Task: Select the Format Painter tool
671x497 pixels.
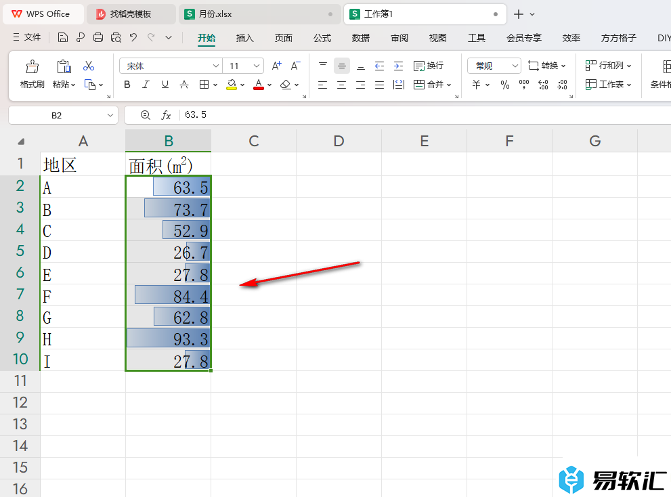Action: pyautogui.click(x=32, y=74)
